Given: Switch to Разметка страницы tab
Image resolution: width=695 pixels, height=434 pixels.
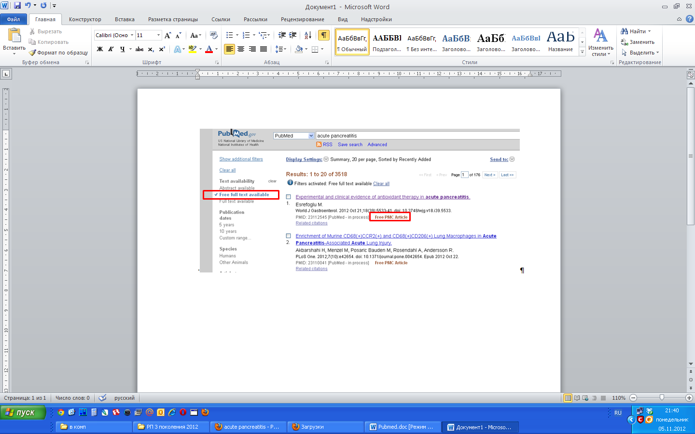Looking at the screenshot, I should click(x=173, y=19).
